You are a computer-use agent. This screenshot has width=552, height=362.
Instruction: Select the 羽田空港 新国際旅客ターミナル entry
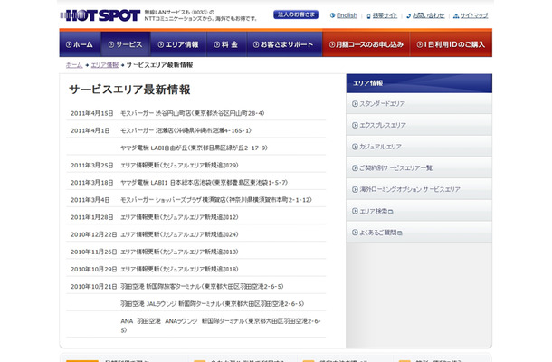coord(202,286)
